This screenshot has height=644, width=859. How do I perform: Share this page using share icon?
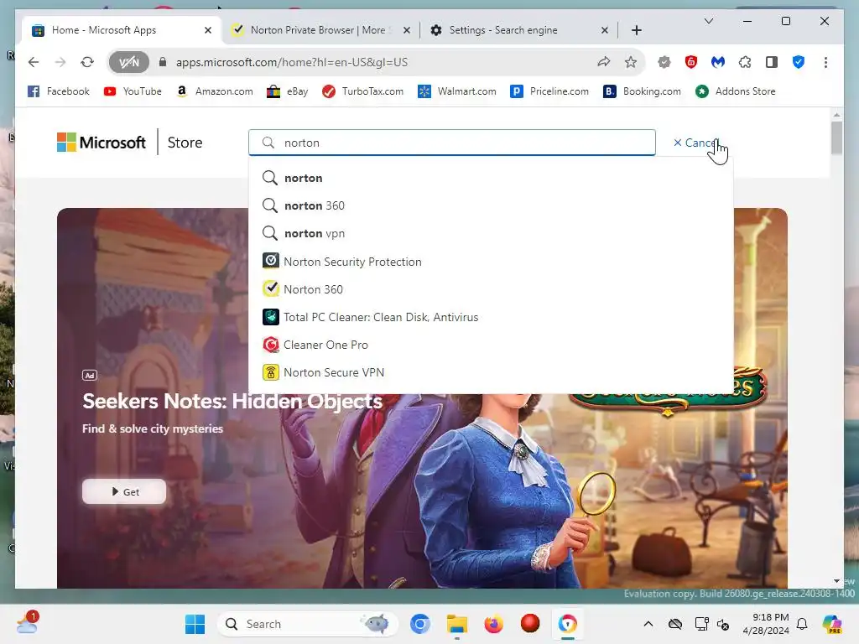pyautogui.click(x=604, y=62)
